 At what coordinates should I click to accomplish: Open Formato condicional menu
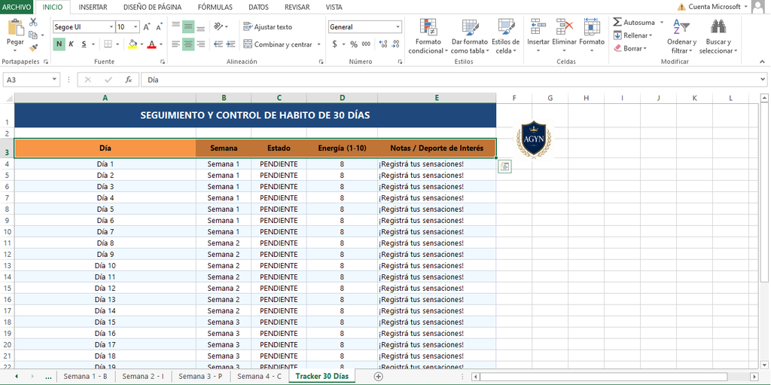click(428, 37)
